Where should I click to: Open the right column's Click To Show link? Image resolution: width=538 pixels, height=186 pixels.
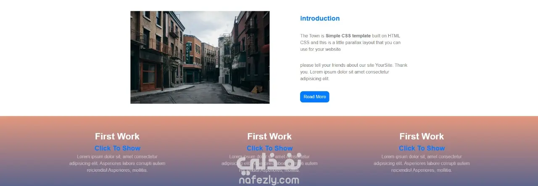coord(422,148)
